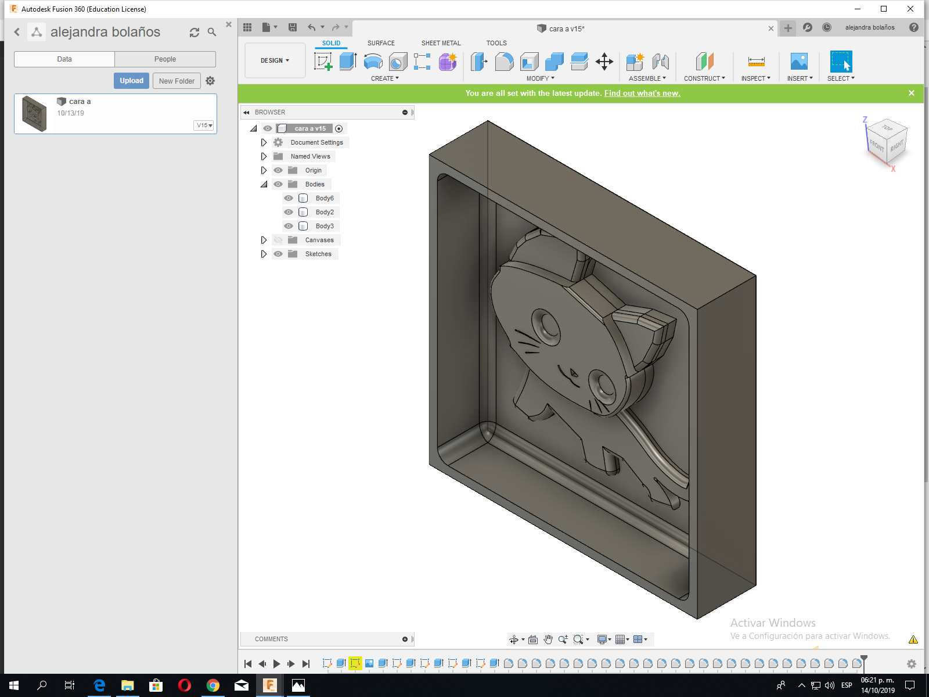Search in the data panel

(212, 33)
